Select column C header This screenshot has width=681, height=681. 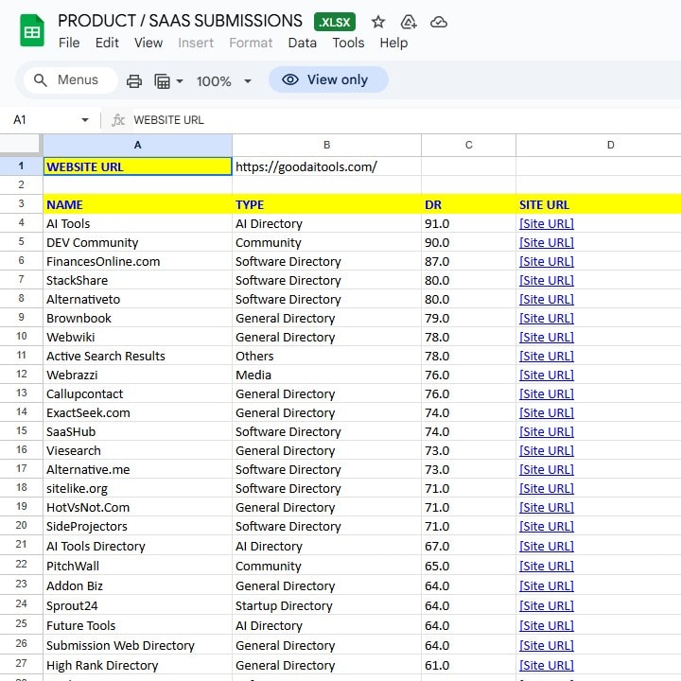pos(468,145)
